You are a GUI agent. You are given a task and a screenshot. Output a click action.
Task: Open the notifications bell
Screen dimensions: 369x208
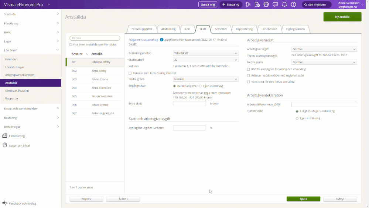(284, 4)
